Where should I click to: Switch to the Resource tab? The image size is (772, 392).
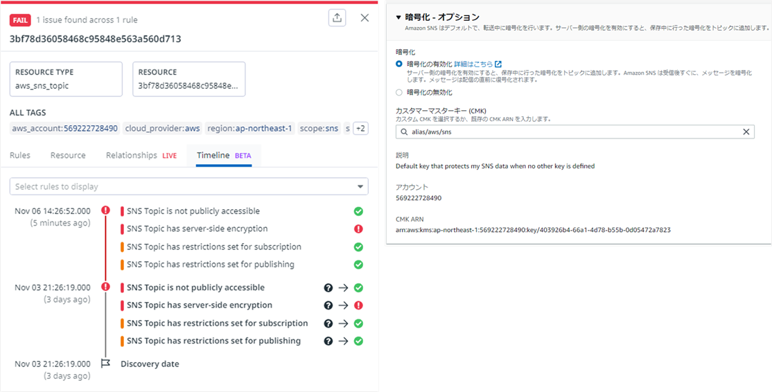(x=68, y=155)
